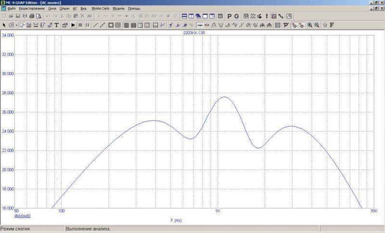Toggle the horizontal-lines grid icon
Screen dimensions: 385x233
pos(133,25)
